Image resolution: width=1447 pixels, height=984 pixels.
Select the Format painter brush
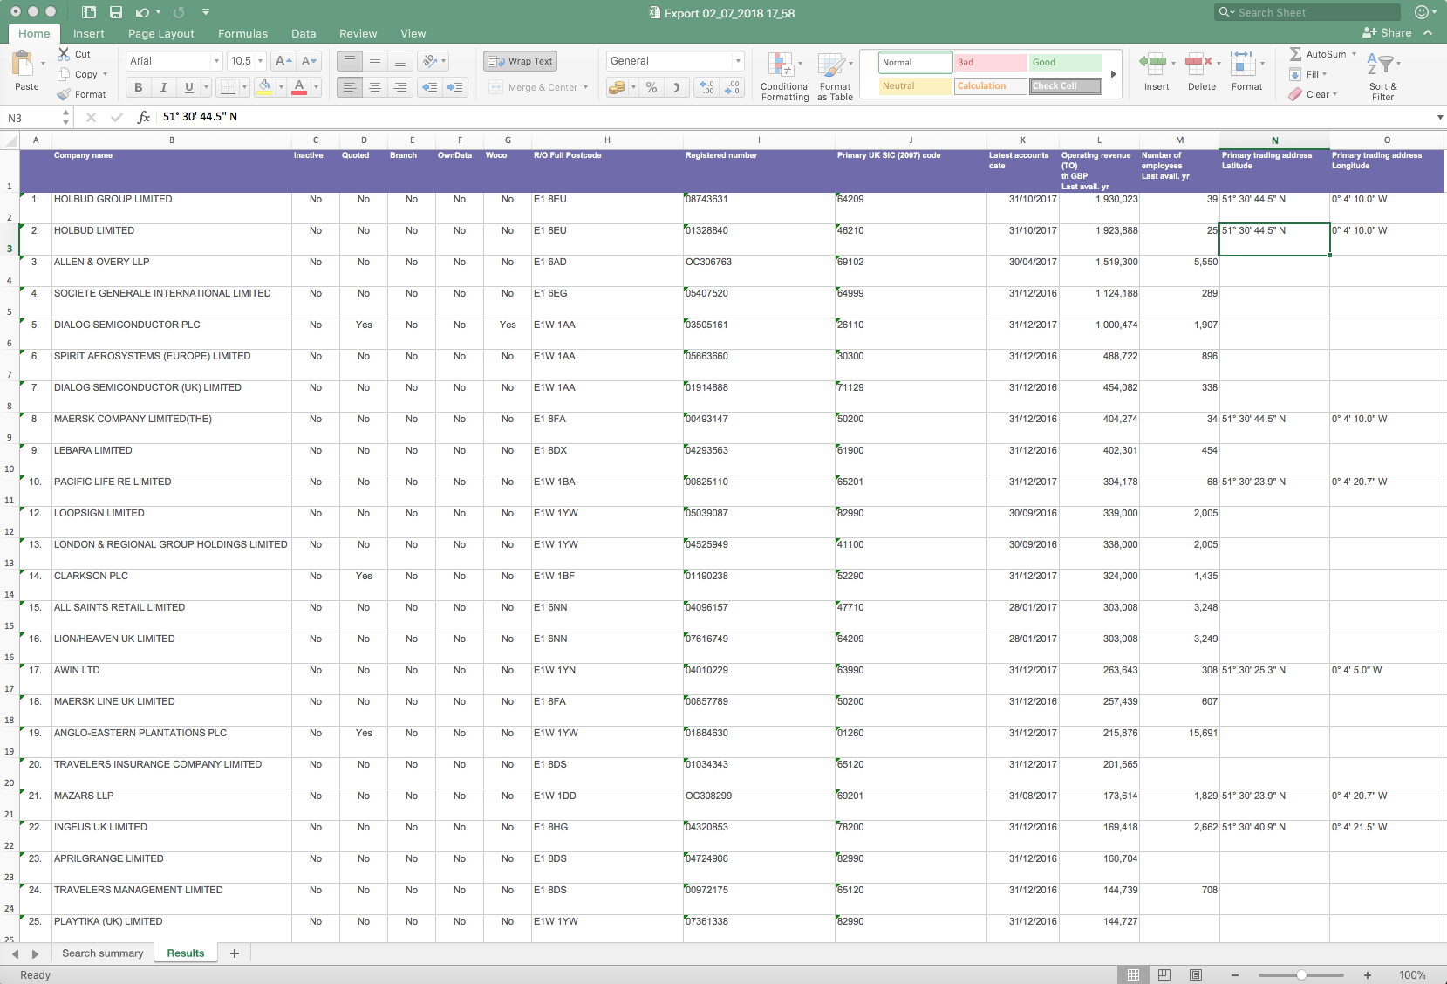point(64,94)
